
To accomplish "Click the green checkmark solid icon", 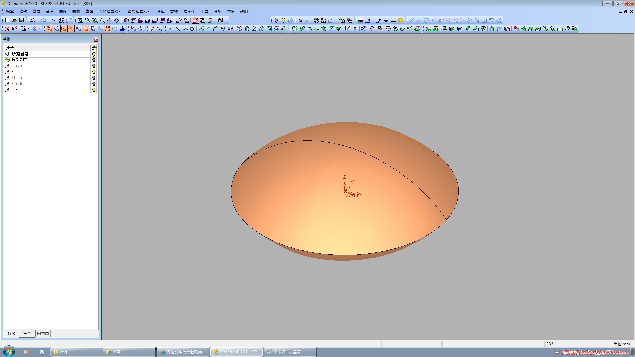I will click(523, 29).
